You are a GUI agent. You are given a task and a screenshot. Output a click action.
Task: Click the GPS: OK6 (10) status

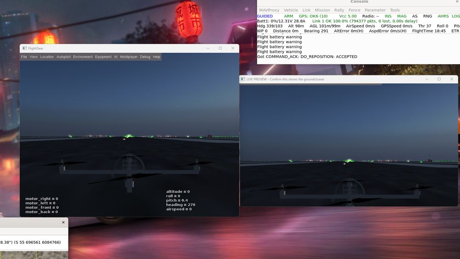313,16
